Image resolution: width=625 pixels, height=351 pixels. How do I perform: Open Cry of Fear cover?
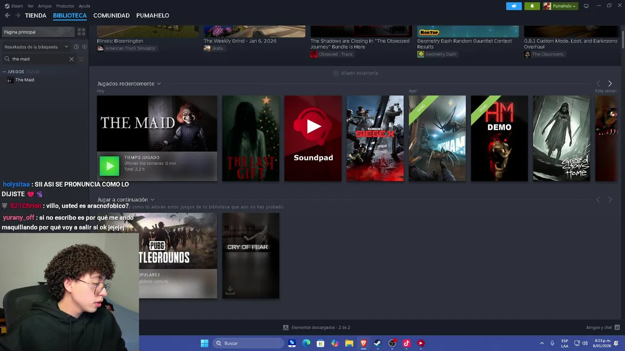click(250, 255)
